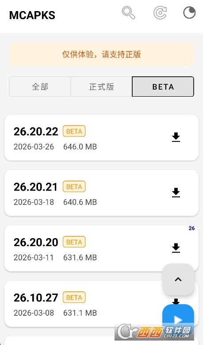Select the BETA filter tab
Screen dimensions: 203x345
pyautogui.click(x=163, y=86)
